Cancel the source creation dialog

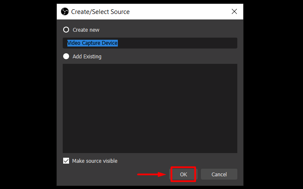click(219, 174)
